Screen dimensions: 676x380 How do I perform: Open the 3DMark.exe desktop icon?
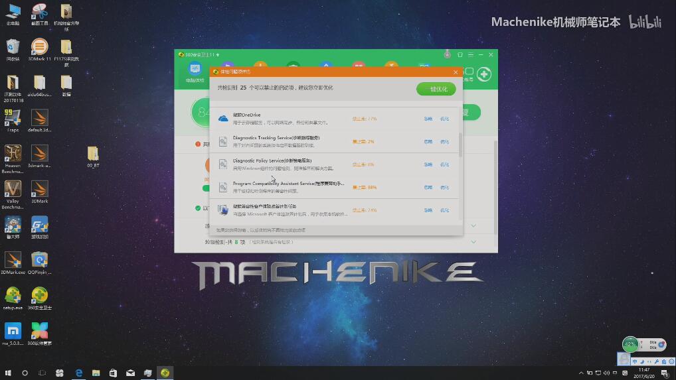pyautogui.click(x=13, y=263)
